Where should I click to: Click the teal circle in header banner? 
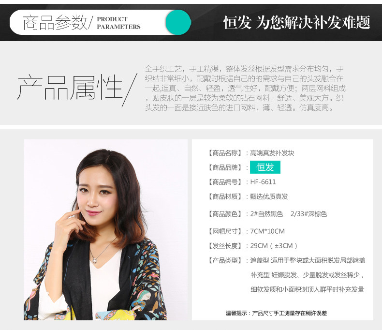pos(178,22)
